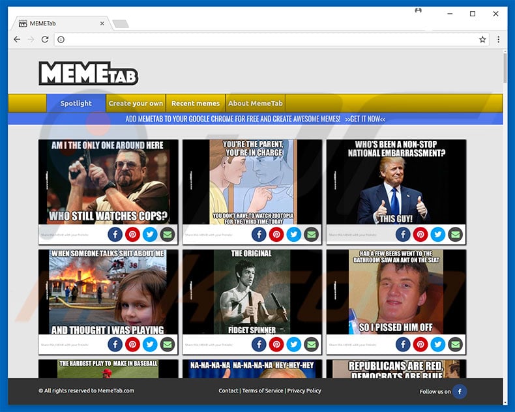Pin the burning house girl meme on Pinterest

coord(133,344)
